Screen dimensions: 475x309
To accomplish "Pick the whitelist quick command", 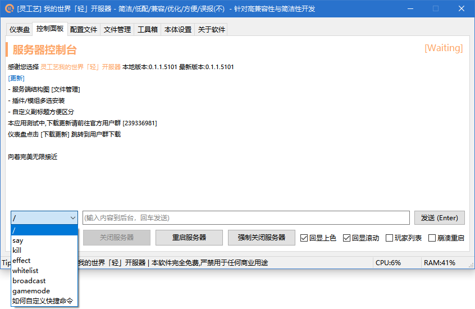I will [44, 270].
